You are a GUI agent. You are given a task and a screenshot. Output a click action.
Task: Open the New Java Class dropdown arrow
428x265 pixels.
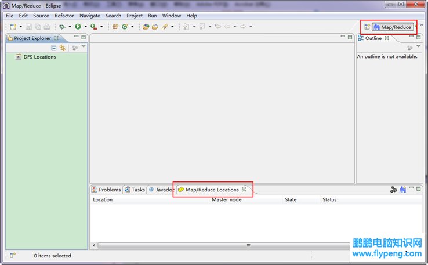pyautogui.click(x=132, y=27)
